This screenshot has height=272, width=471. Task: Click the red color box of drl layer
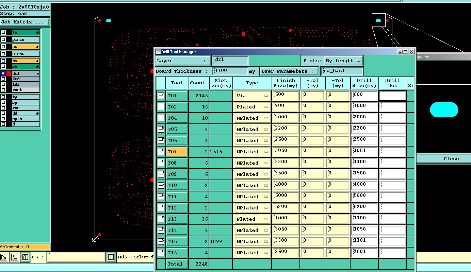(9, 73)
